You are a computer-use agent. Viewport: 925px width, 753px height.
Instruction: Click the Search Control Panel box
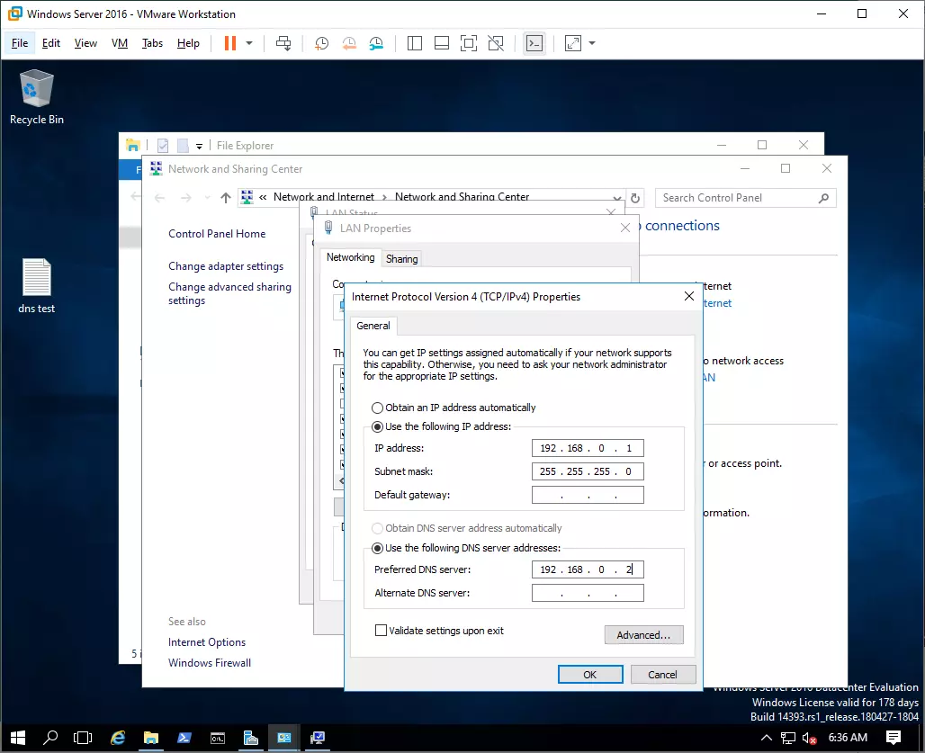click(x=746, y=198)
